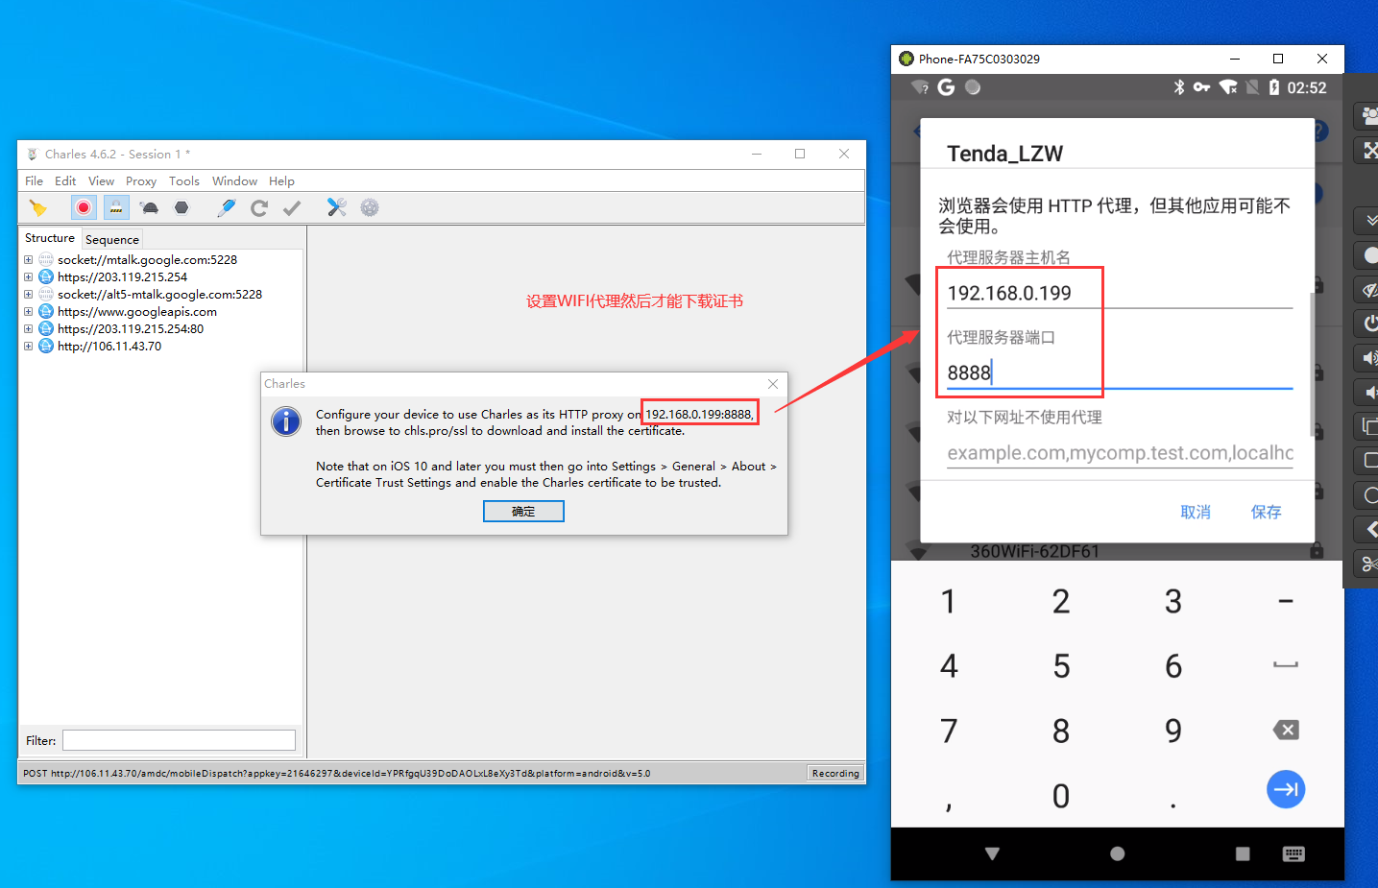Expand socket://alt5-mtalk.google.com:5228 node
Screen dimensions: 1378x888
coord(28,295)
